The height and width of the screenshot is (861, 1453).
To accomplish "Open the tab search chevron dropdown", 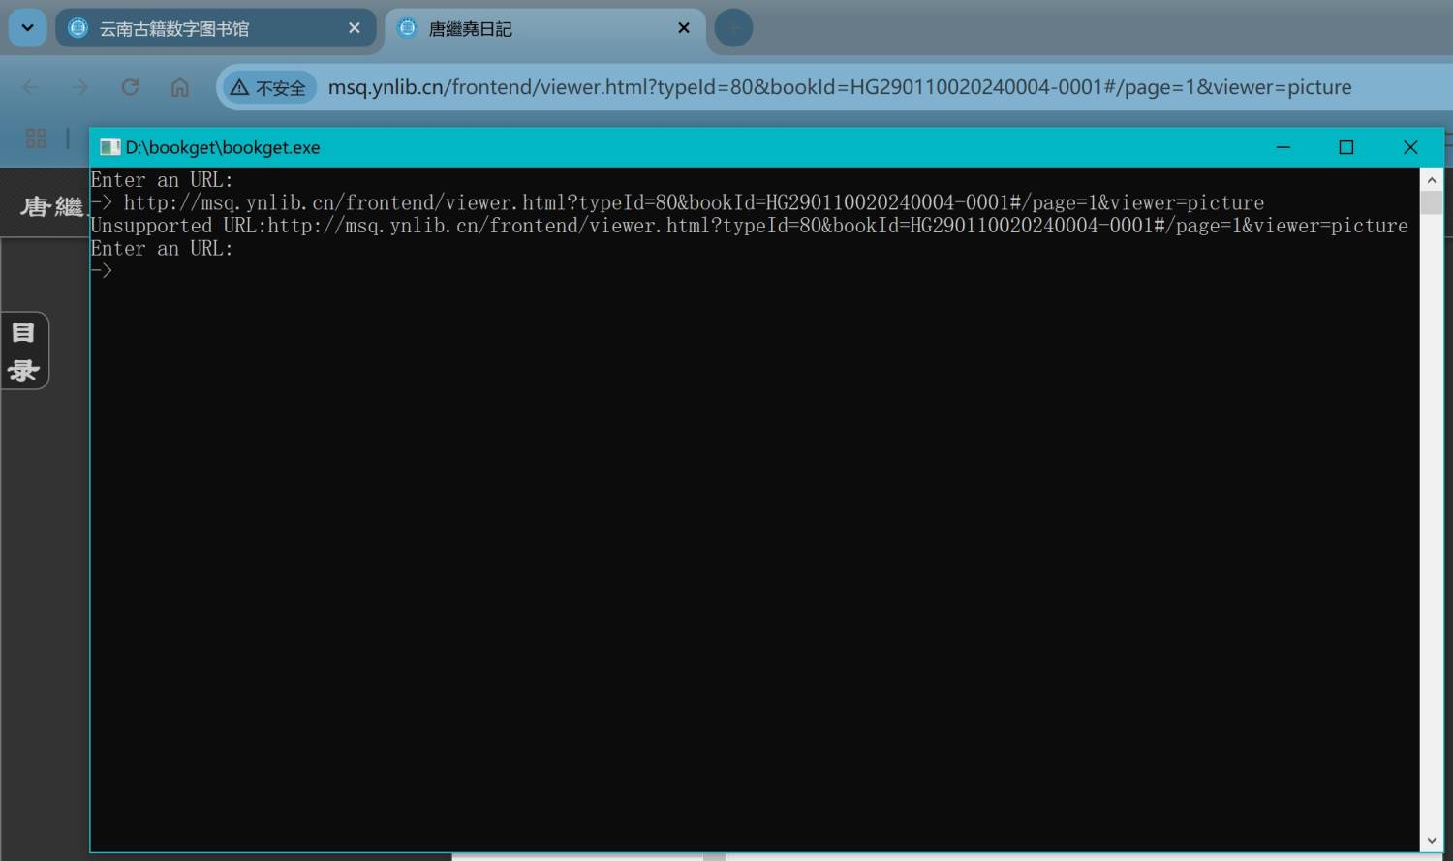I will coord(27,28).
